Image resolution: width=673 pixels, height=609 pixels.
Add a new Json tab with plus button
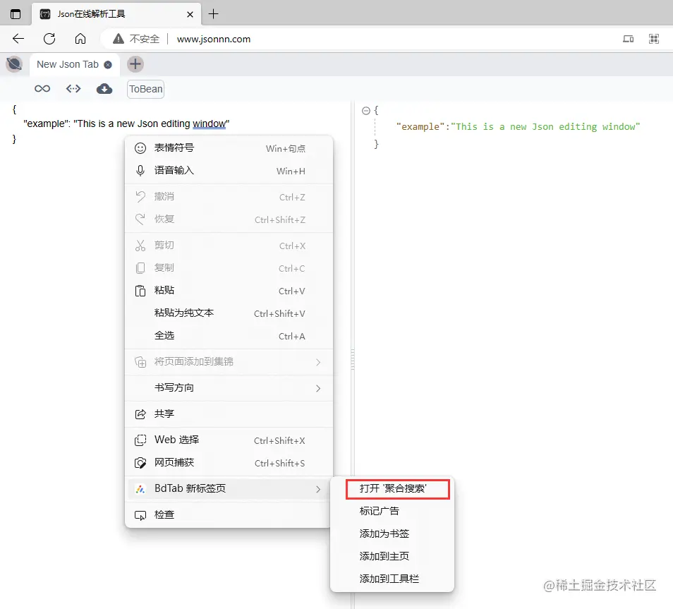click(x=135, y=64)
